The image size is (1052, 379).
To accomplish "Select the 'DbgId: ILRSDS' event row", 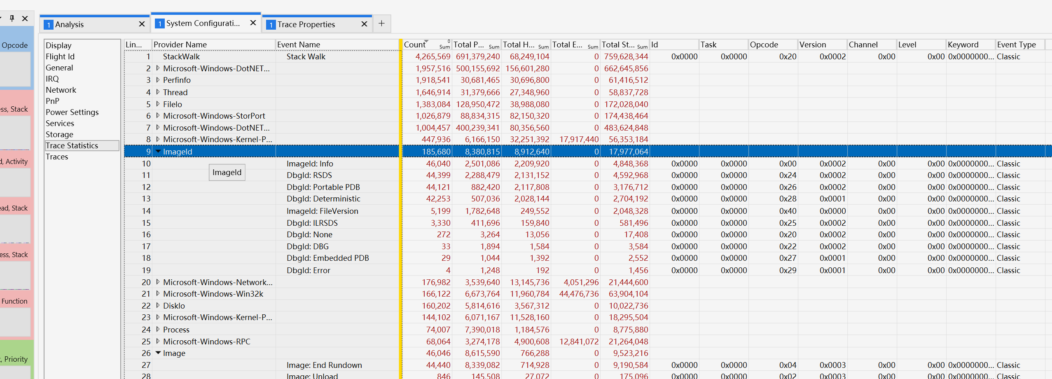I will [588, 223].
